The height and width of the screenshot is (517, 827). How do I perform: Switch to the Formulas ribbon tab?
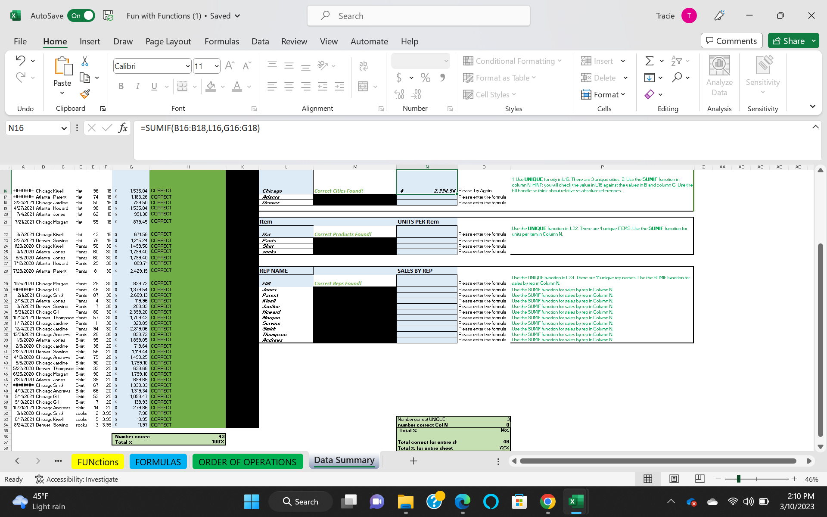click(x=222, y=41)
